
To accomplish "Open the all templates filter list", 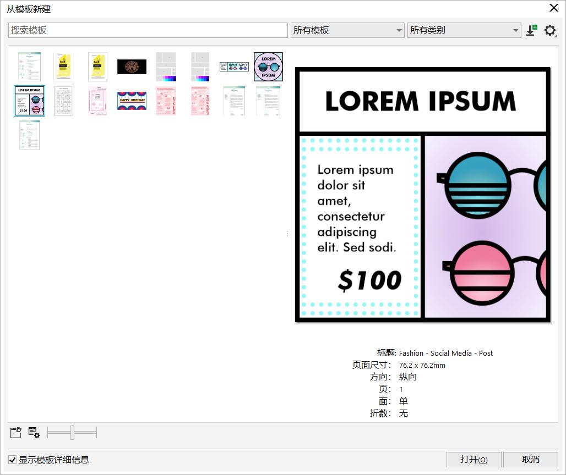I will point(347,30).
